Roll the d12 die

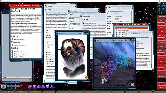coord(35,87)
